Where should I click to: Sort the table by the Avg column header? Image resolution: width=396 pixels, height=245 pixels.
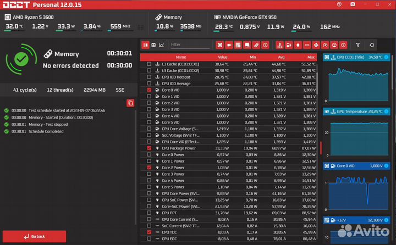tap(282, 57)
